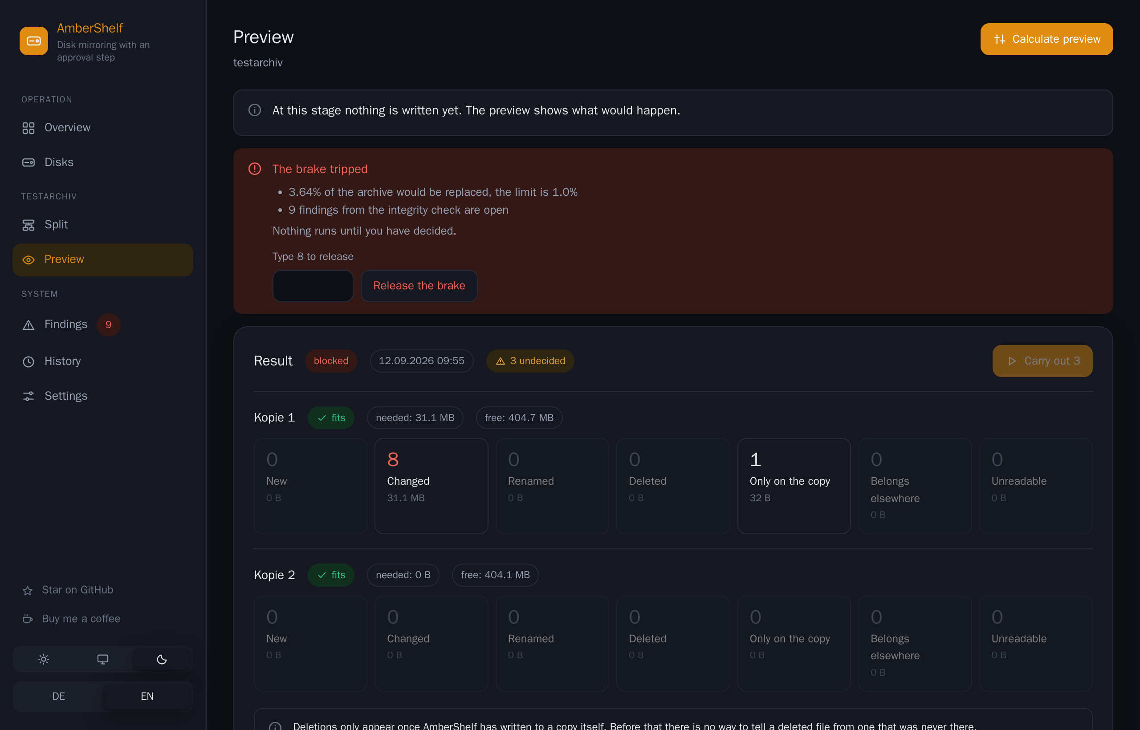Image resolution: width=1140 pixels, height=730 pixels.
Task: Click the Overview grid icon
Action: (28, 128)
